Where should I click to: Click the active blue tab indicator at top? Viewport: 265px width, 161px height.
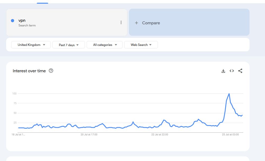(42, 3)
